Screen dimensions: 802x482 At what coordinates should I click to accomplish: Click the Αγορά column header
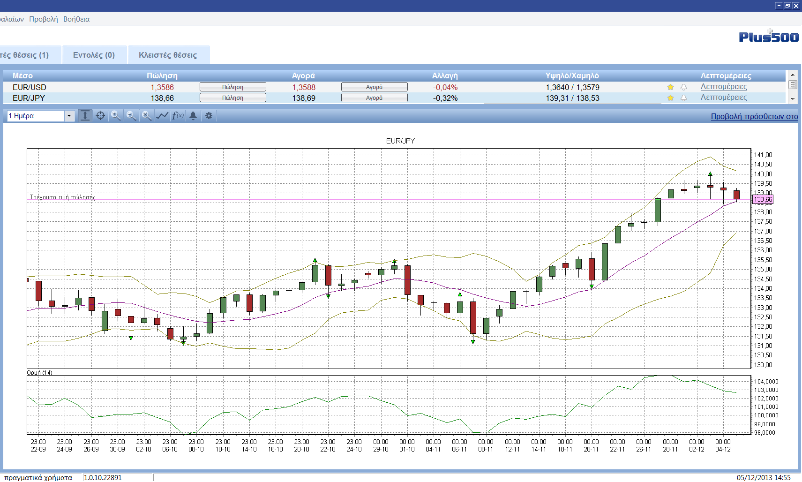tap(303, 76)
